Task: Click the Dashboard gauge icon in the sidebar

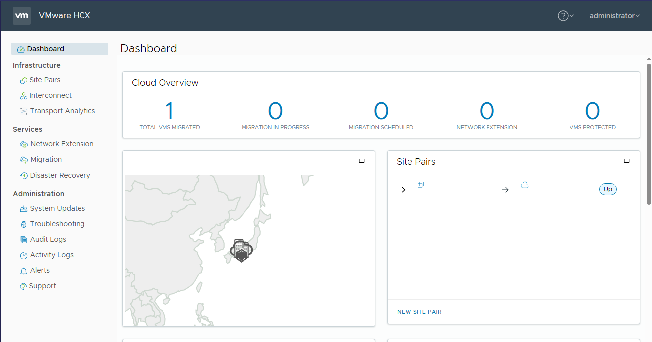Action: [x=21, y=49]
